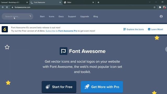Click the Search icons input field
This screenshot has width=167, height=94.
[x=17, y=16]
